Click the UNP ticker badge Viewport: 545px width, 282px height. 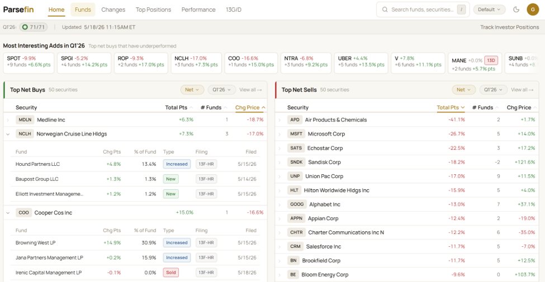295,176
